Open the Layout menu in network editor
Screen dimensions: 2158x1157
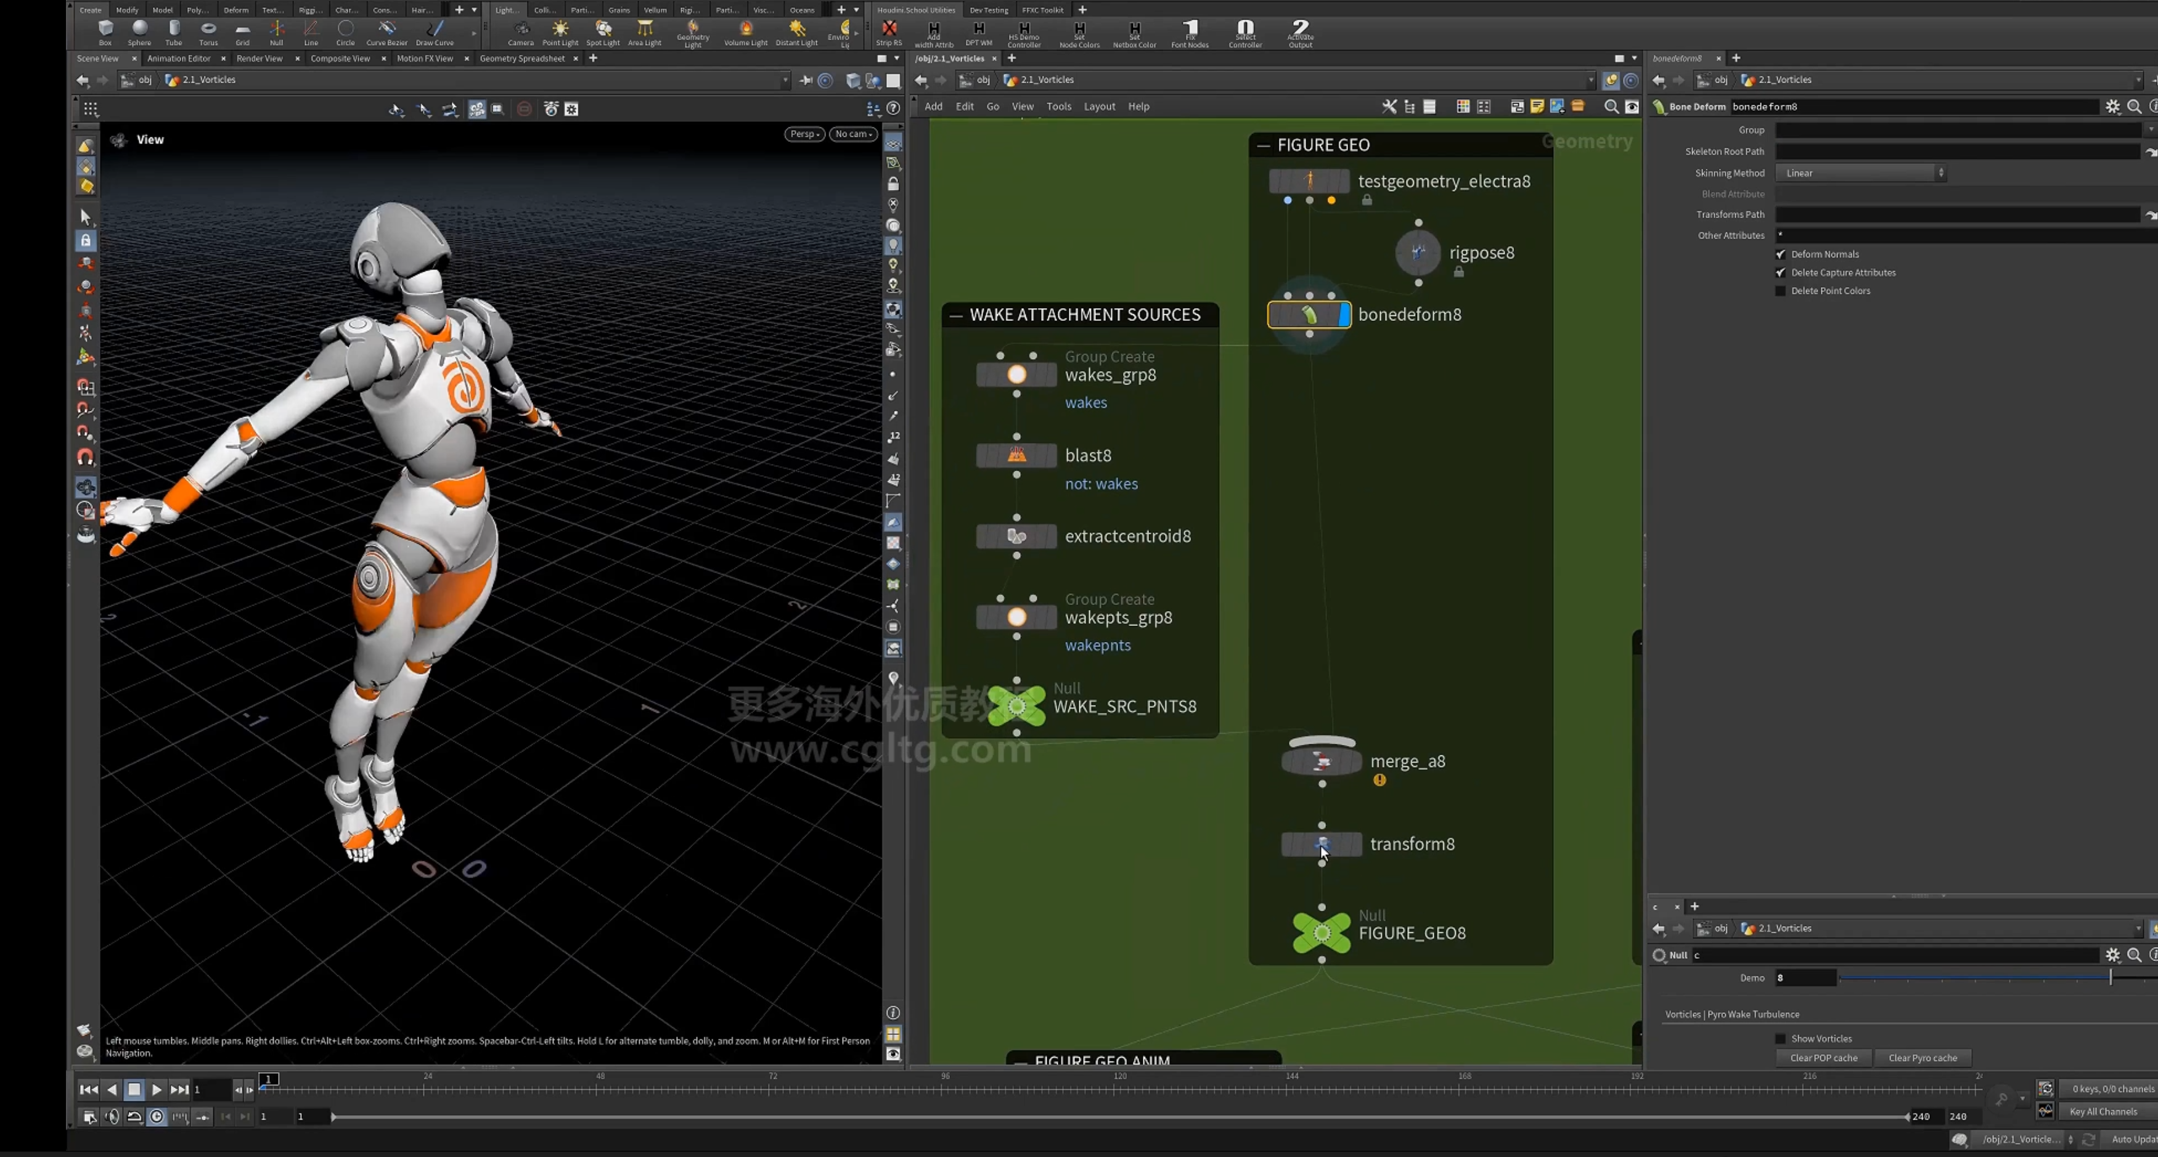pyautogui.click(x=1099, y=107)
